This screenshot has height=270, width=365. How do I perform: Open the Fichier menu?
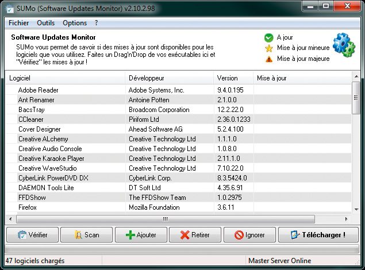(20, 23)
